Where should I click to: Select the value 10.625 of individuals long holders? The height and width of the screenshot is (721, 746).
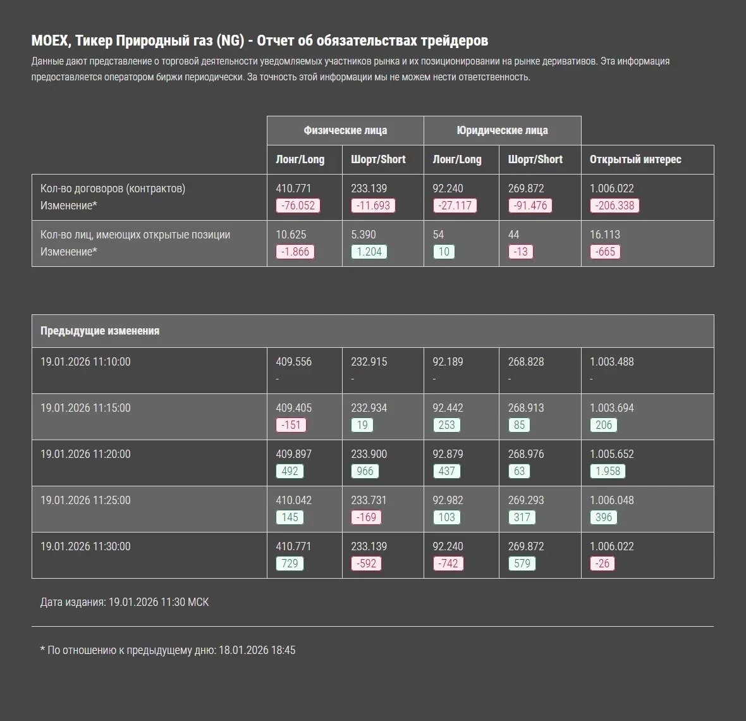point(291,235)
